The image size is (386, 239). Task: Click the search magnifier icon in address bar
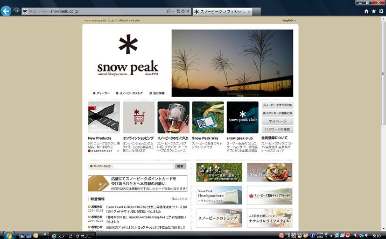click(169, 11)
